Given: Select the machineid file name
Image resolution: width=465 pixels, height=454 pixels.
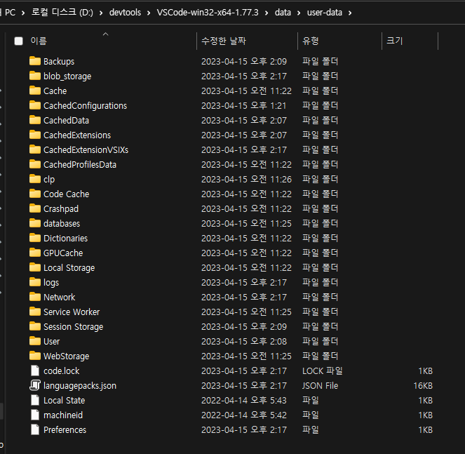Looking at the screenshot, I should [x=63, y=415].
